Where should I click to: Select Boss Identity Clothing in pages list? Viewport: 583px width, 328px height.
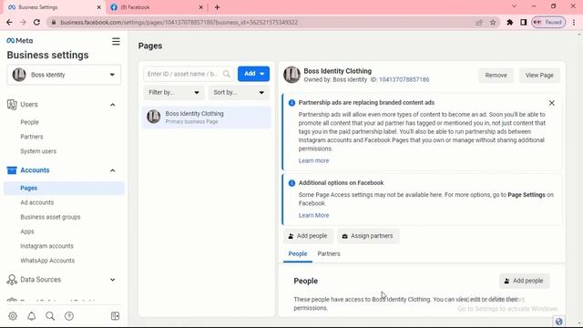pyautogui.click(x=207, y=118)
